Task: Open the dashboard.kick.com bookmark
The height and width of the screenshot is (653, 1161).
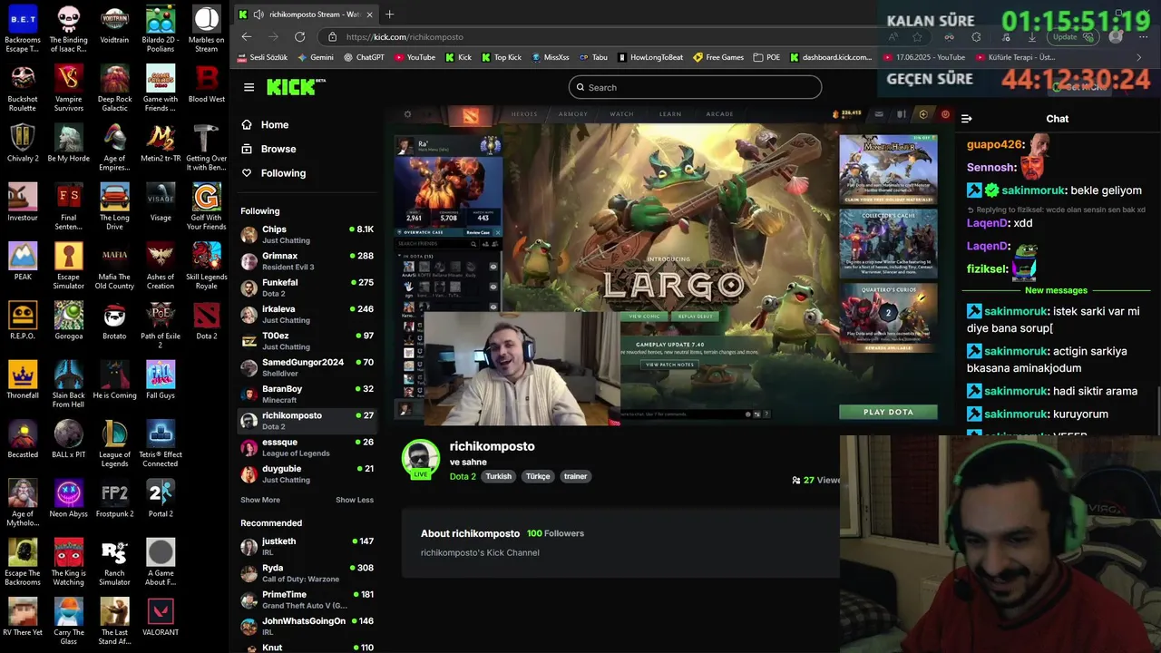Action: tap(831, 57)
